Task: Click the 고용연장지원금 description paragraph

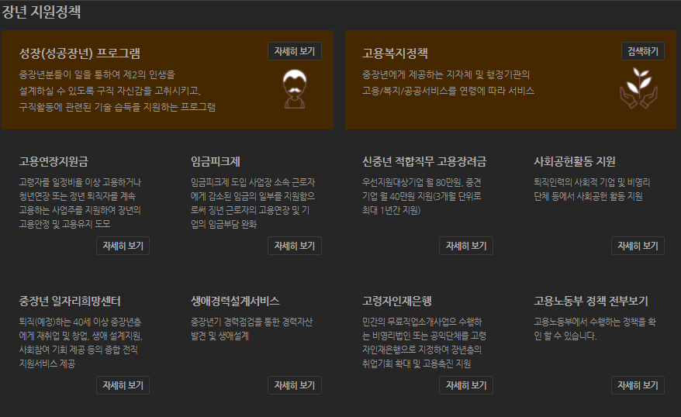Action: 80,203
